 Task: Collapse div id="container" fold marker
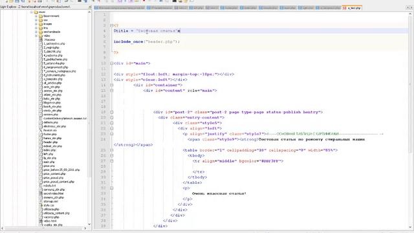(x=111, y=85)
